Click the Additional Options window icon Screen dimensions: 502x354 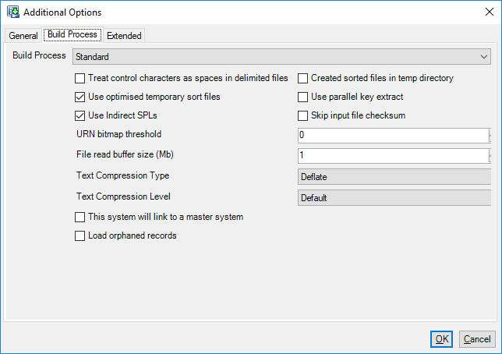13,12
